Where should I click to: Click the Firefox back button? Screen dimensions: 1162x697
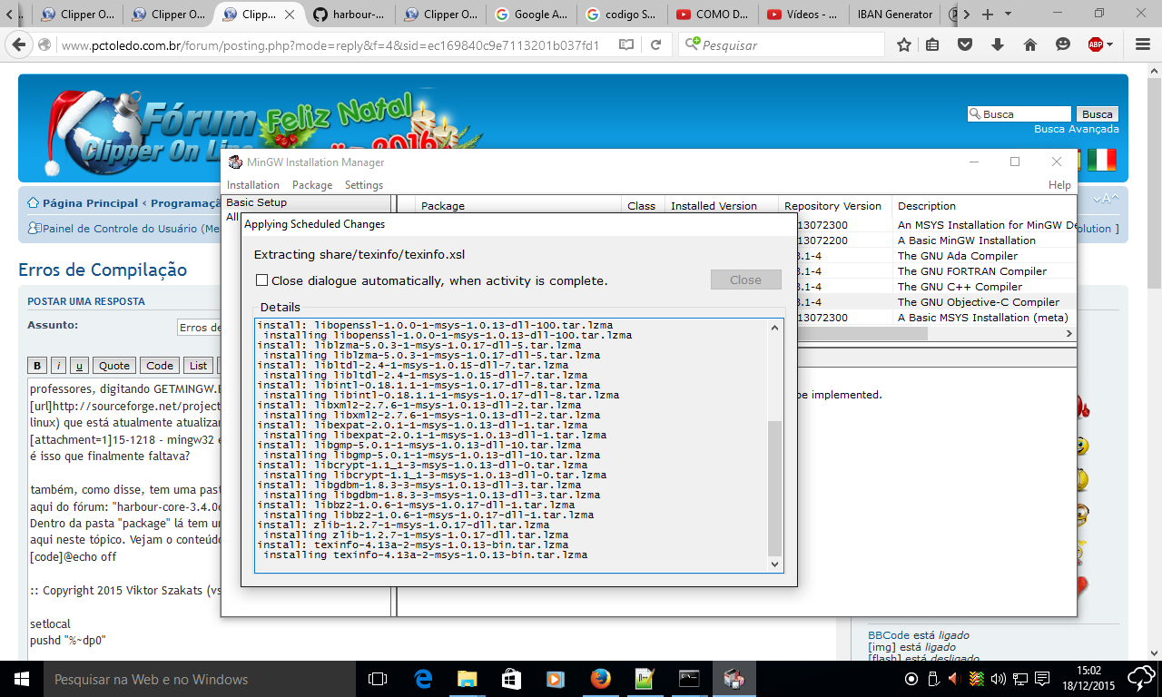coord(21,45)
